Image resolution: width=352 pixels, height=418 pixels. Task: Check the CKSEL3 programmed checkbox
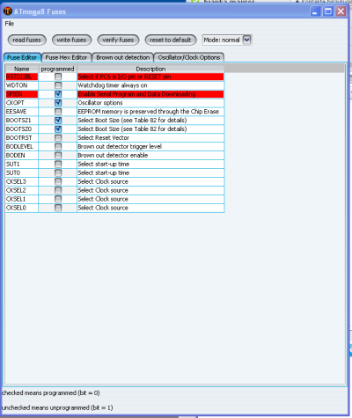tap(58, 181)
